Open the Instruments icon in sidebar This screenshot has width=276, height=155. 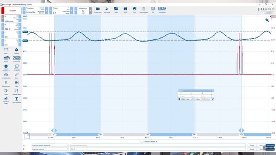tap(16, 59)
